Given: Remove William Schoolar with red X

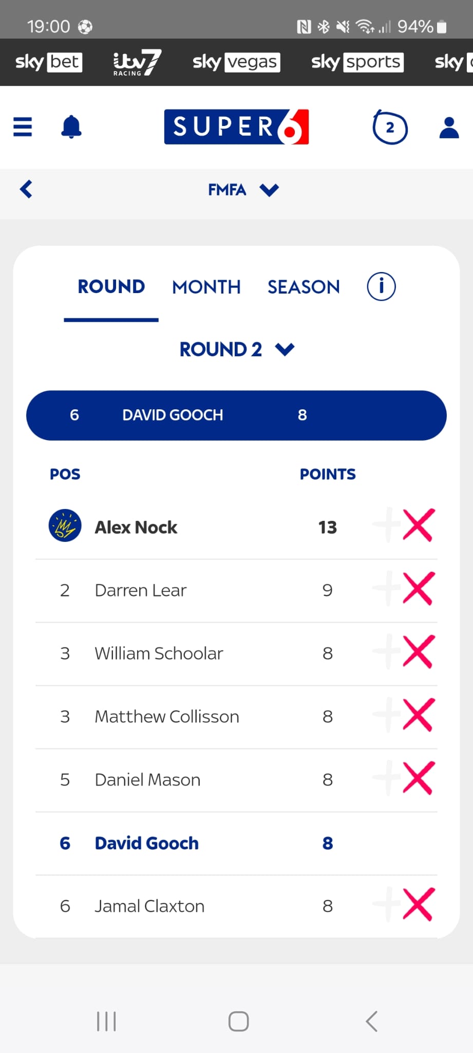Looking at the screenshot, I should (x=419, y=652).
